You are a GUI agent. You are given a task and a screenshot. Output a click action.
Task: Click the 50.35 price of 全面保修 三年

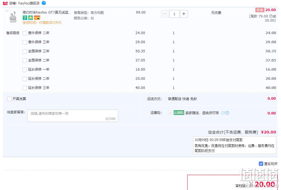point(140,51)
